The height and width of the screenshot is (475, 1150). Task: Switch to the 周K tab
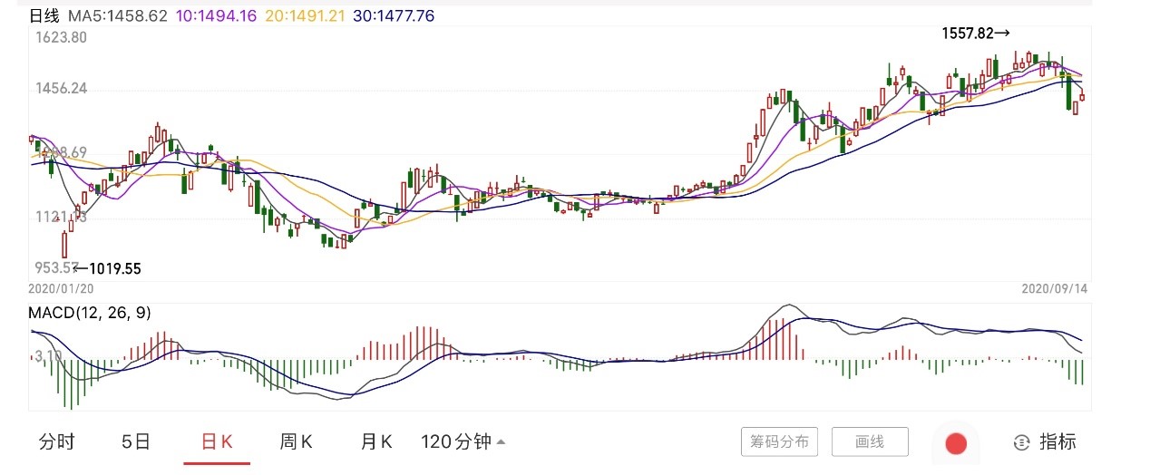[x=296, y=442]
